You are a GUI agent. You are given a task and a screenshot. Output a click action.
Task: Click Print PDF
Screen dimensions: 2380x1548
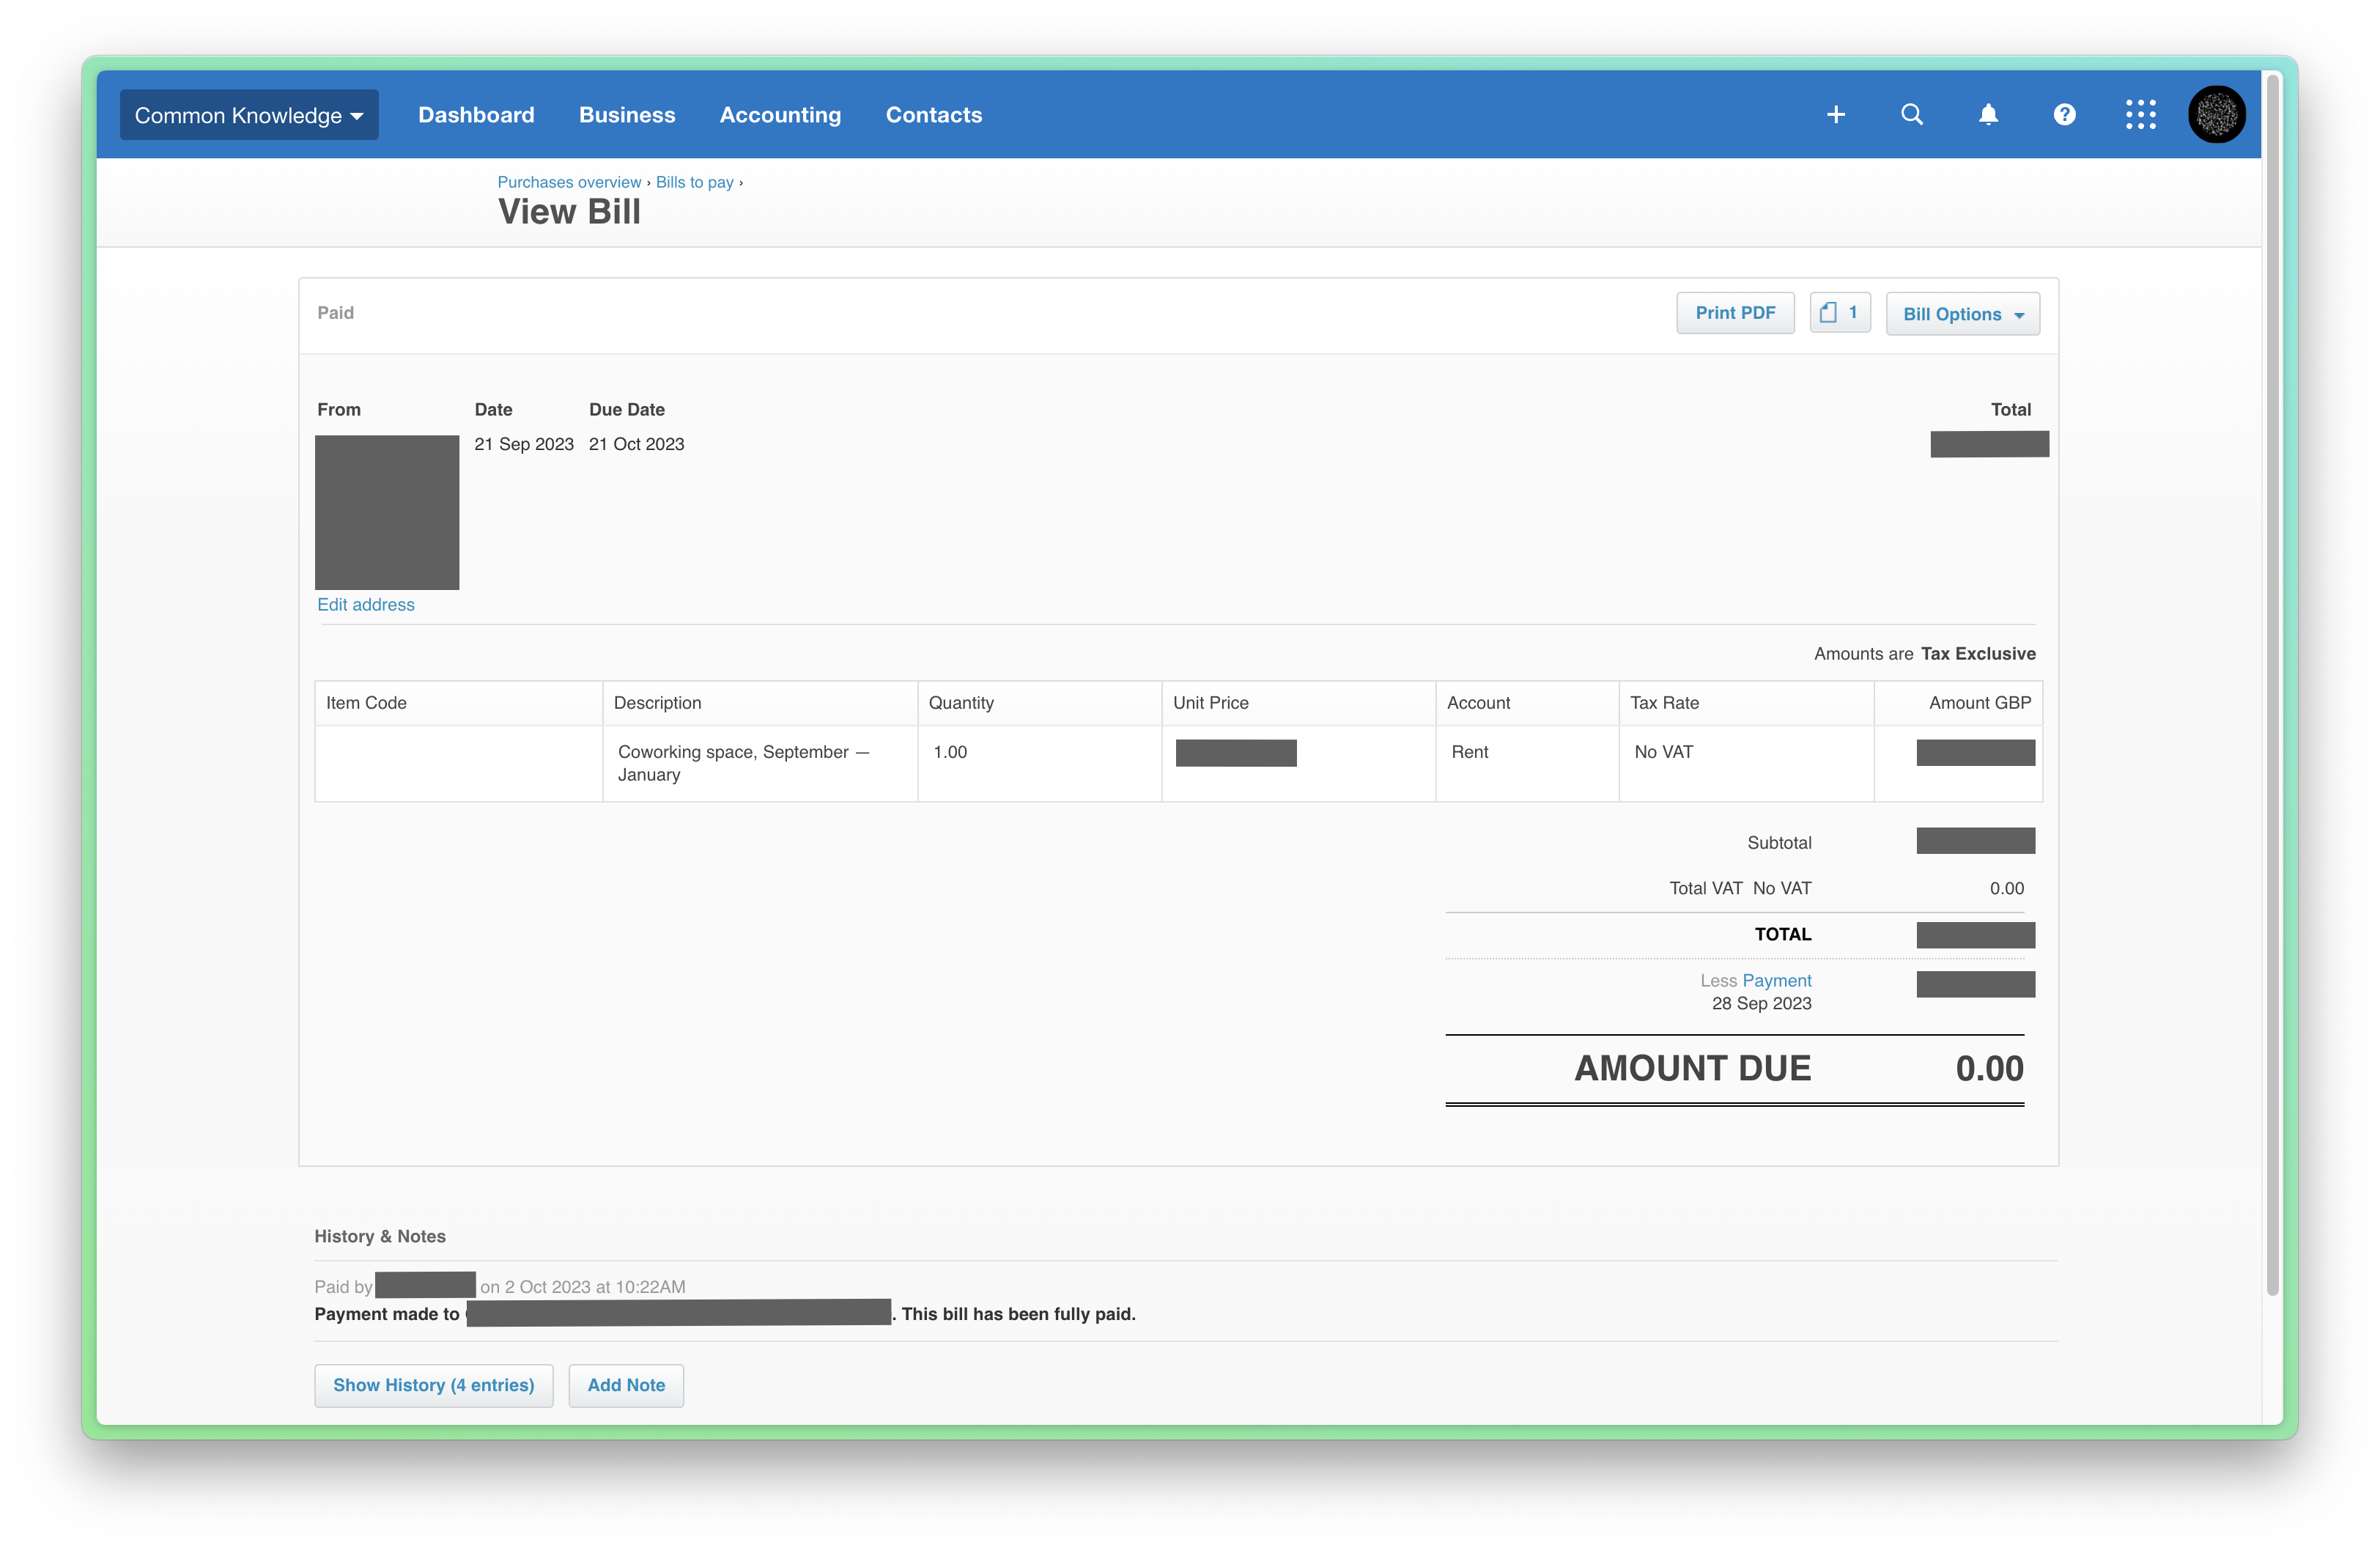pos(1735,313)
